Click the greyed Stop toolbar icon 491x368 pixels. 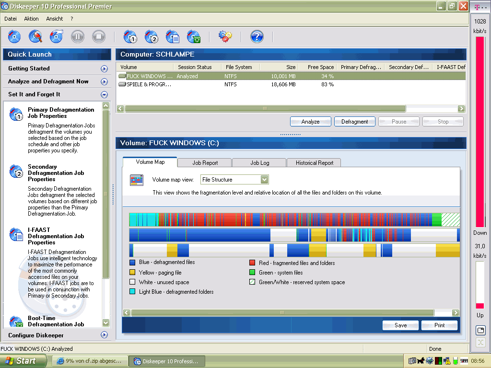pyautogui.click(x=99, y=36)
